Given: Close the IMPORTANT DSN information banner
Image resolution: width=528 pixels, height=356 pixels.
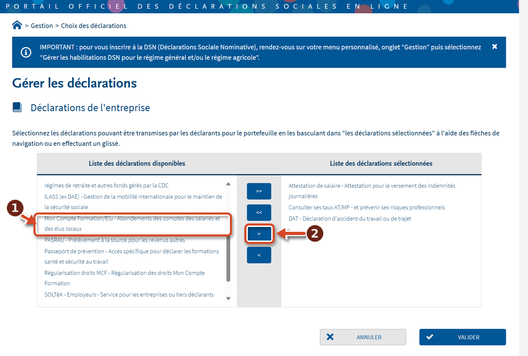Looking at the screenshot, I should tap(494, 47).
